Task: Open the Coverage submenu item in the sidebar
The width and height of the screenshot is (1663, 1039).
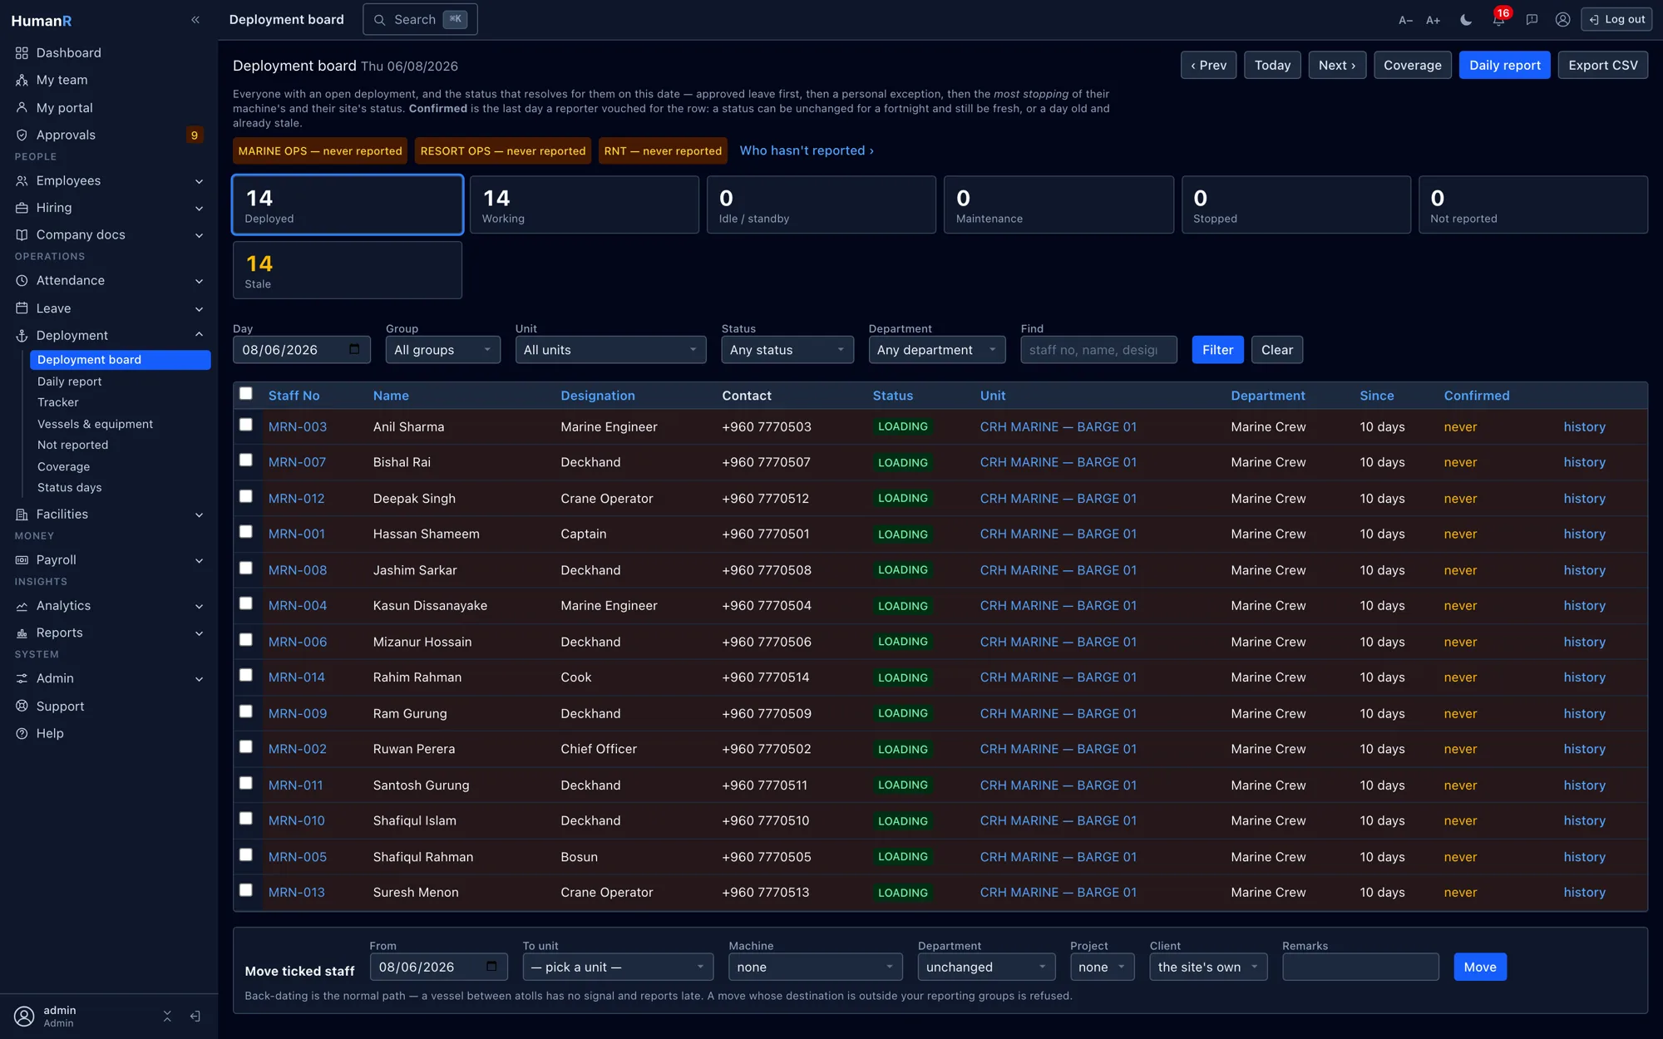Action: coord(63,466)
